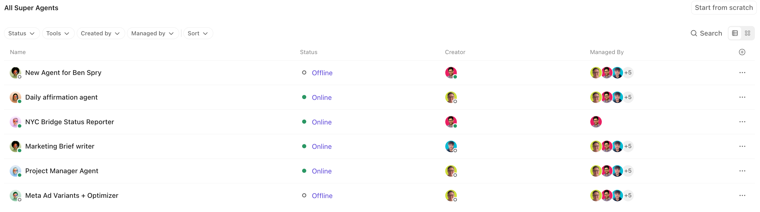Toggle the Offline status of New Agent for Ben Spry
760x212 pixels.
click(322, 73)
